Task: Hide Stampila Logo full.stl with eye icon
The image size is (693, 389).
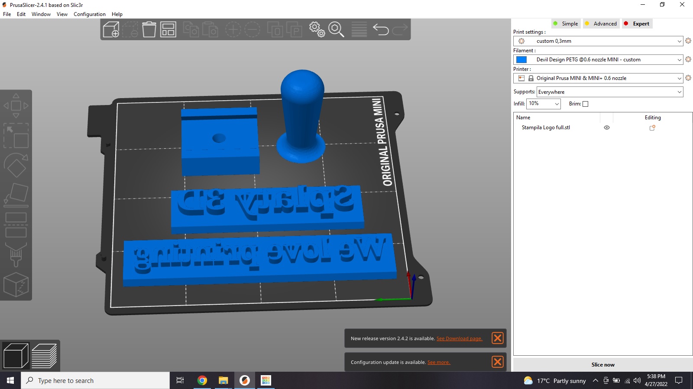Action: click(x=607, y=128)
